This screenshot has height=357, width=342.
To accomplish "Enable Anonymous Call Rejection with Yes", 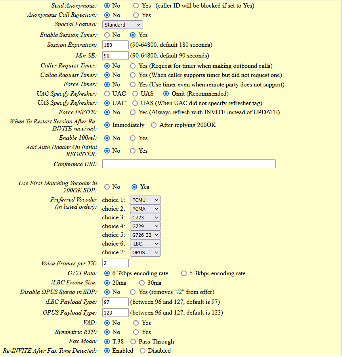I will (136, 15).
